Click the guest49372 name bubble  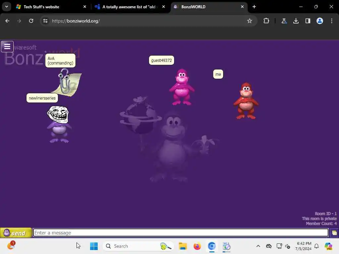click(x=161, y=60)
